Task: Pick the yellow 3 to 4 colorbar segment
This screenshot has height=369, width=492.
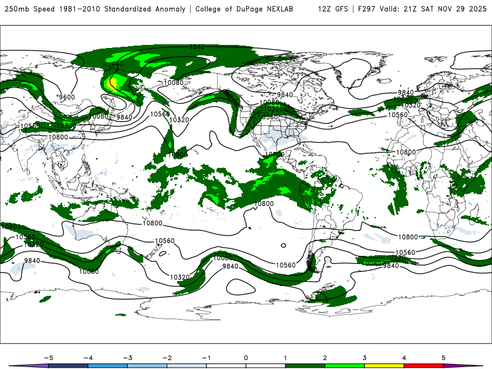Action: (384, 366)
